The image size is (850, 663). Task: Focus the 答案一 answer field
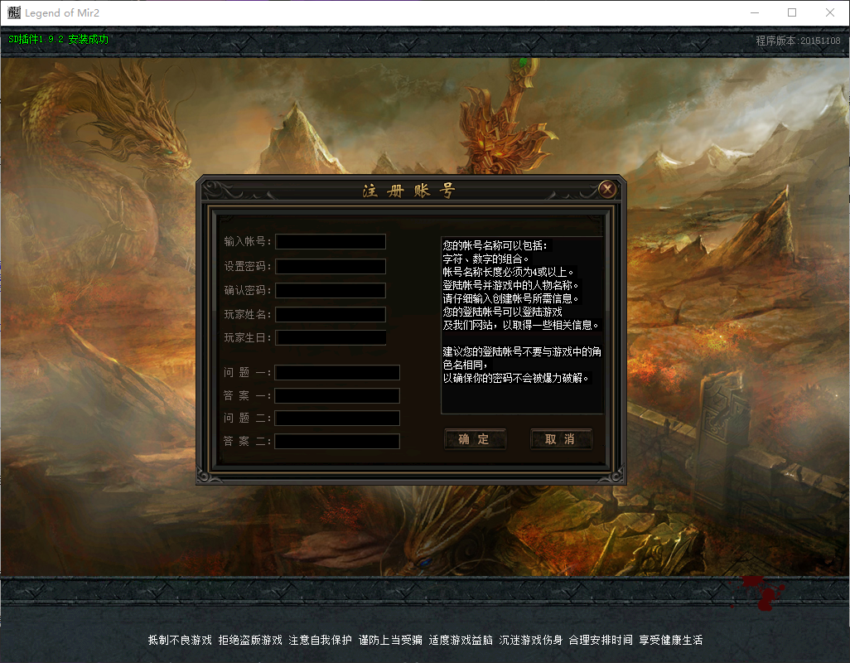point(337,396)
